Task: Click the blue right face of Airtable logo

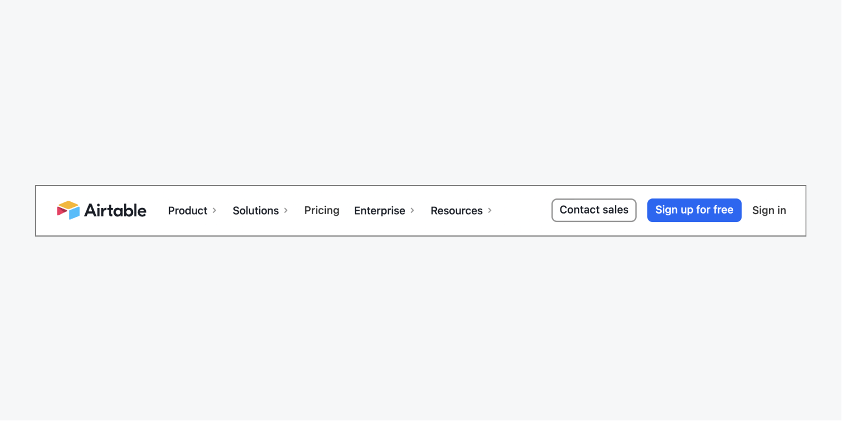Action: [75, 213]
